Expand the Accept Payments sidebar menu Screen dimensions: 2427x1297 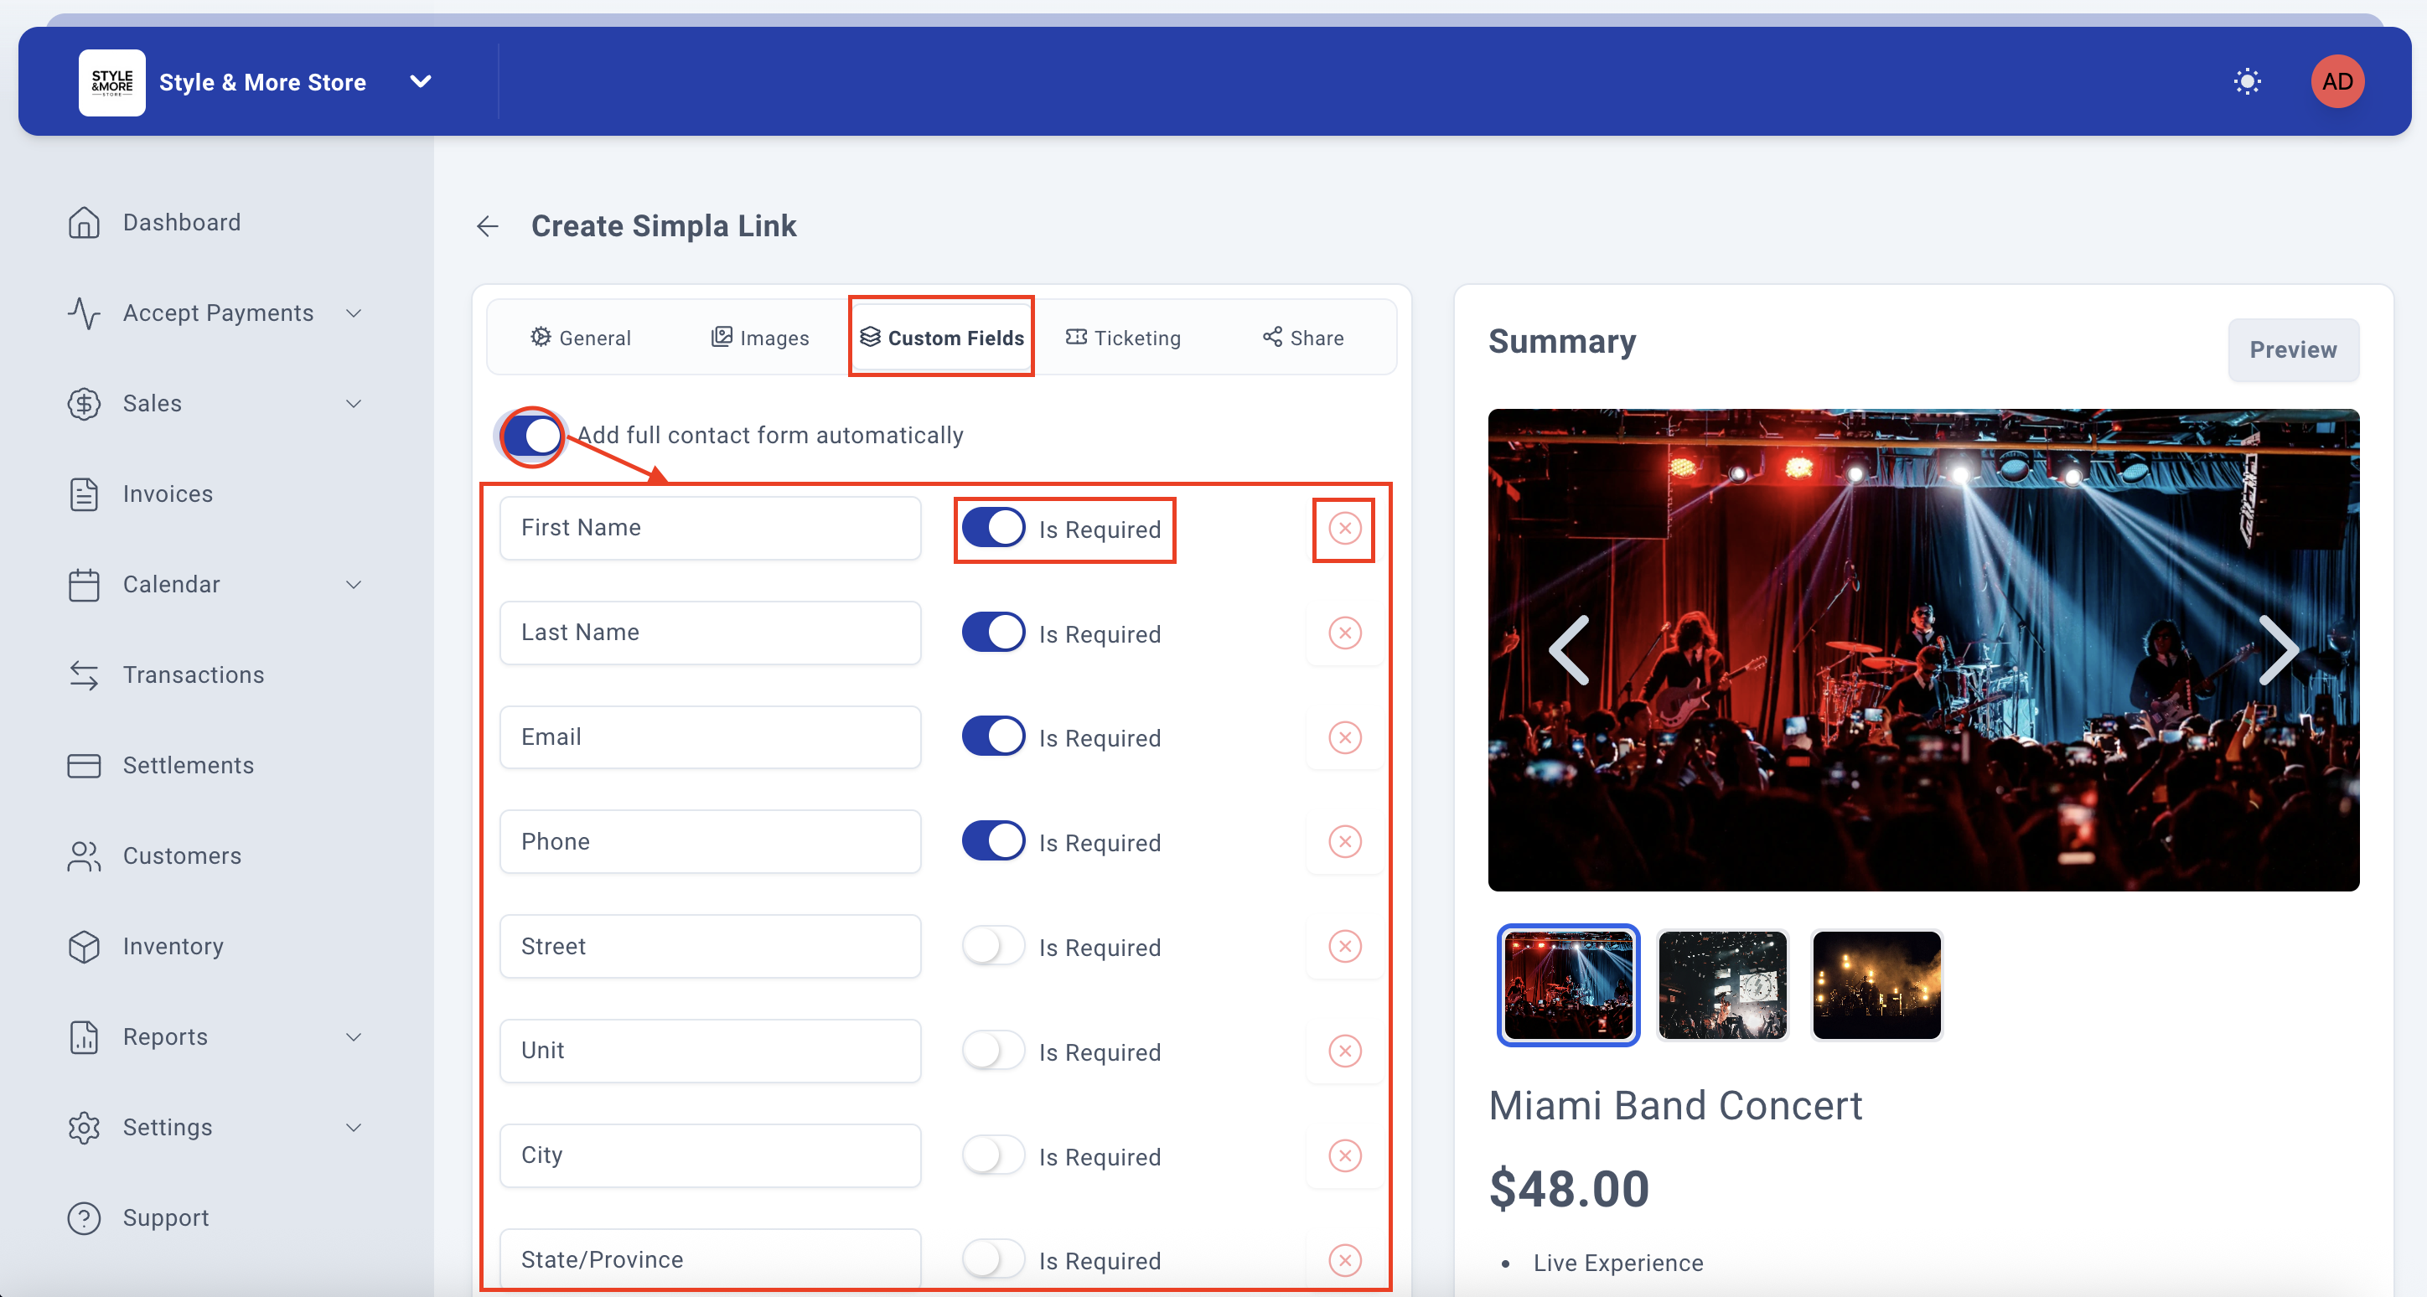[217, 313]
